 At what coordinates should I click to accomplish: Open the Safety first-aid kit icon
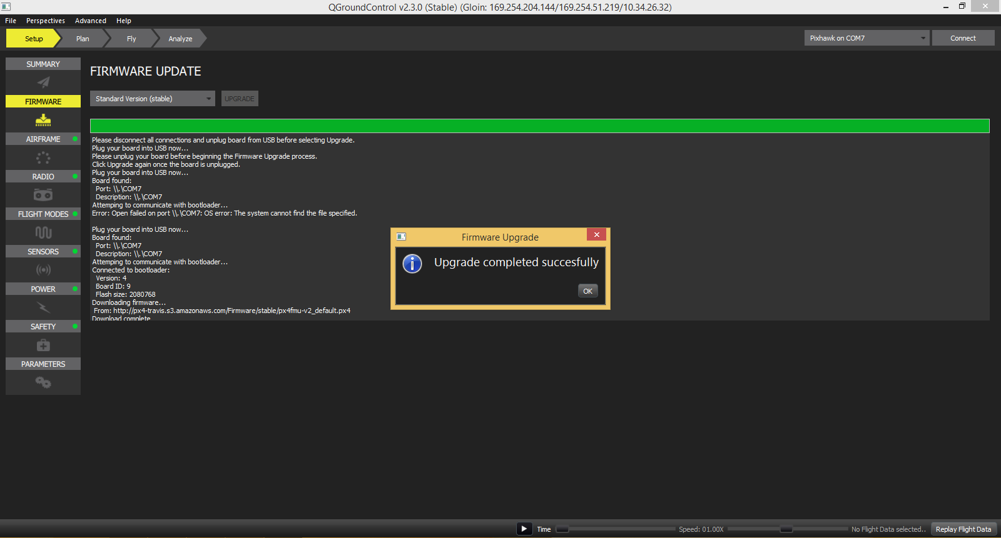[43, 345]
